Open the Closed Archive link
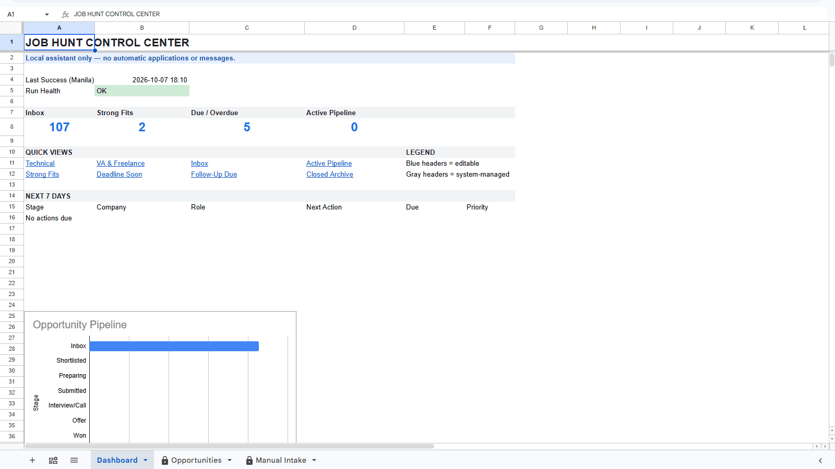The height and width of the screenshot is (469, 835). coord(330,174)
